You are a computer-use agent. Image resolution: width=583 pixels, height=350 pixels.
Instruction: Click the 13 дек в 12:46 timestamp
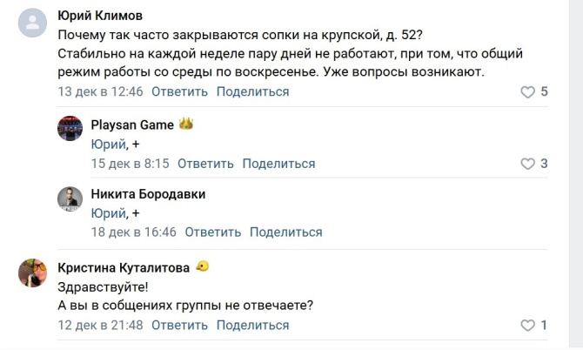coord(100,91)
